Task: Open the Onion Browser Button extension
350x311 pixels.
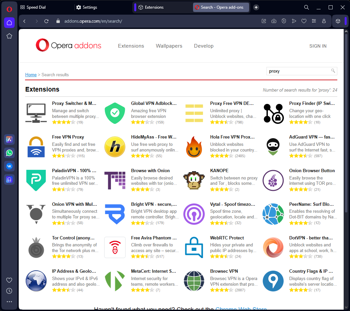Action: pyautogui.click(x=312, y=170)
